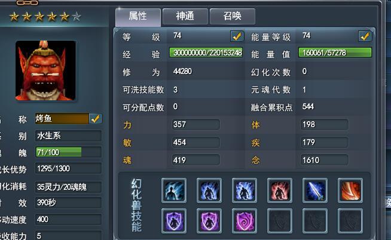Select the second blue flame silhouette skill
Screen dimensions: 391x240
click(x=245, y=190)
